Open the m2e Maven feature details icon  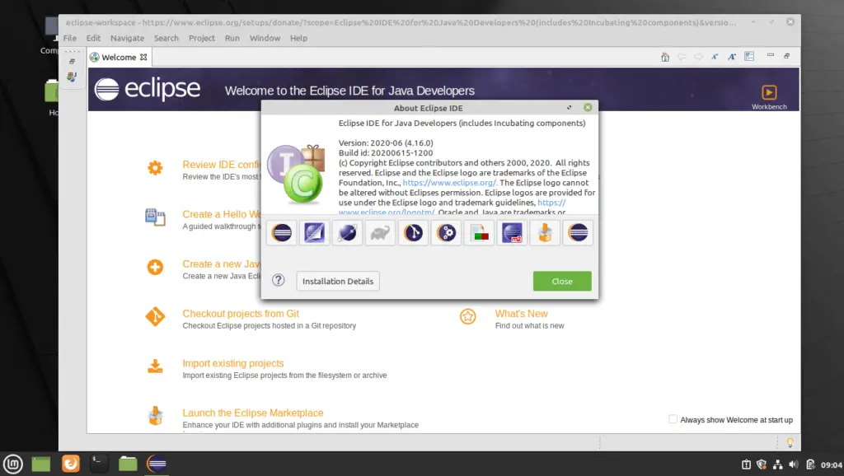[x=512, y=232]
